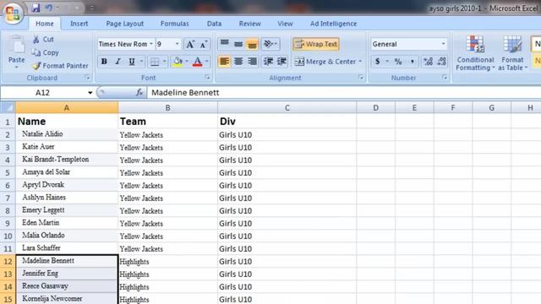This screenshot has width=541, height=304.
Task: Select row 7 header
Action: pos(8,198)
